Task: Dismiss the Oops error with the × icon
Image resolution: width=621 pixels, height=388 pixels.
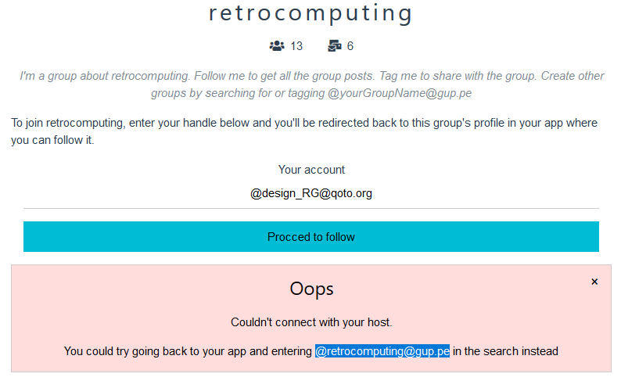Action: [x=594, y=282]
